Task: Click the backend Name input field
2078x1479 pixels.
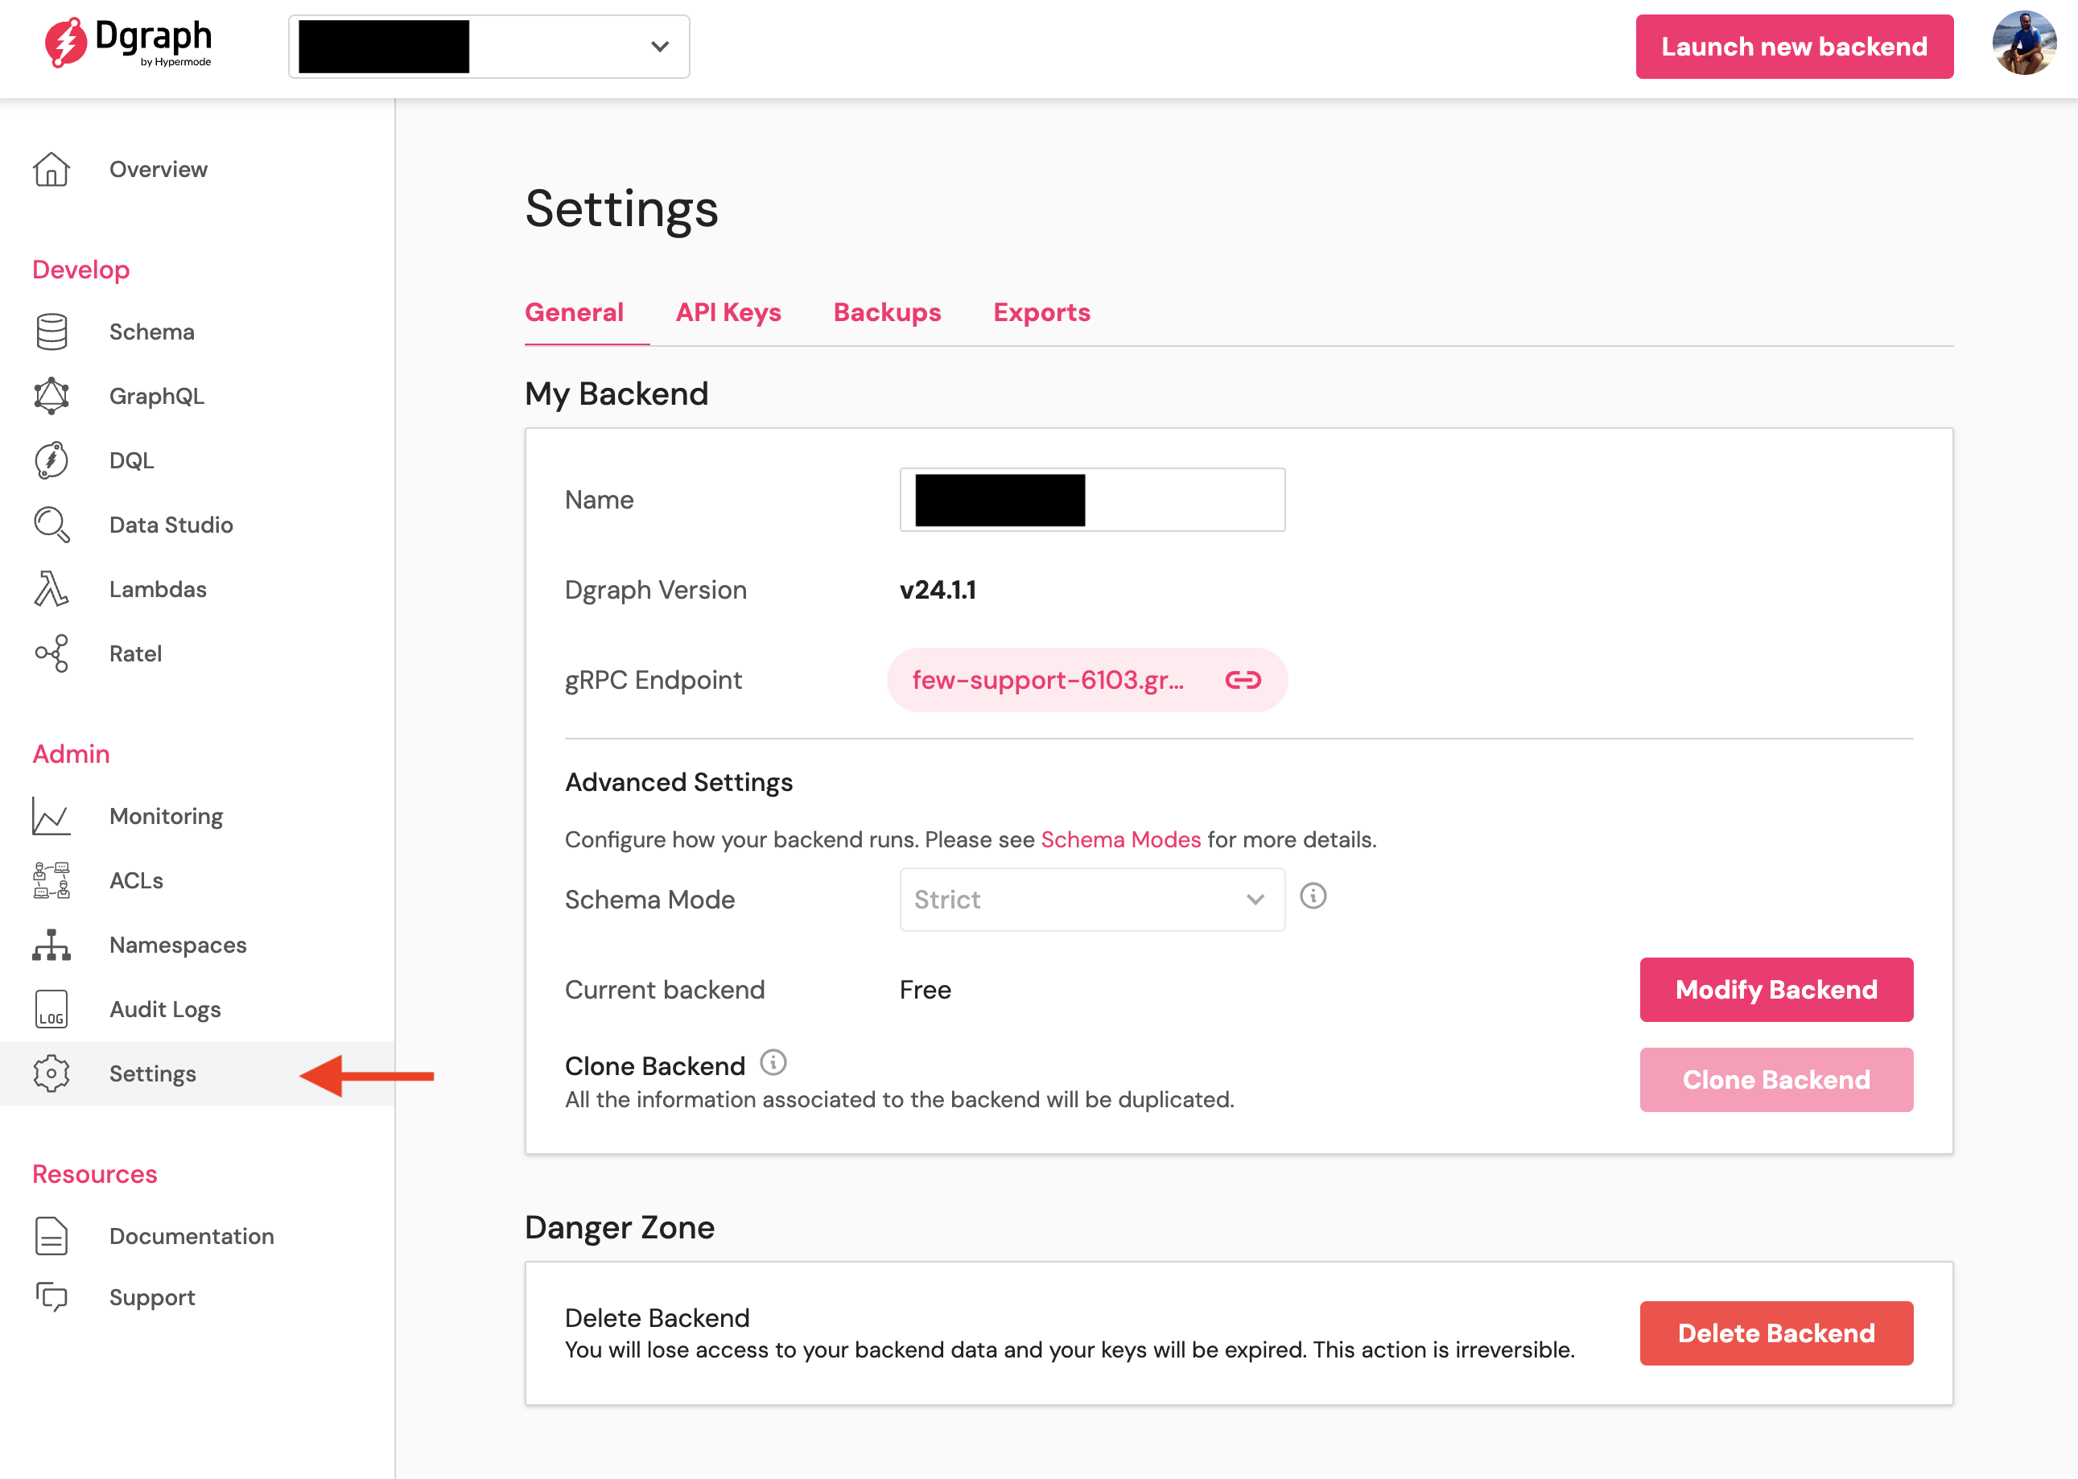Action: (x=1092, y=500)
